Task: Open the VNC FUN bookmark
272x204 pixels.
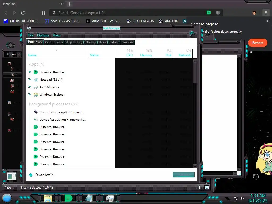Action: [169, 21]
